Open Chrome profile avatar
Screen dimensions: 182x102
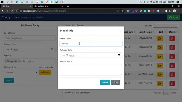tap(175, 11)
